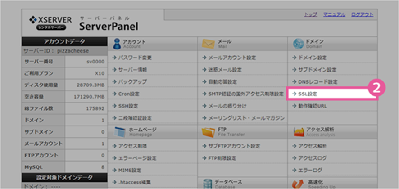The image size is (399, 189).
Task: Click the FTP section folder icon
Action: [209, 132]
